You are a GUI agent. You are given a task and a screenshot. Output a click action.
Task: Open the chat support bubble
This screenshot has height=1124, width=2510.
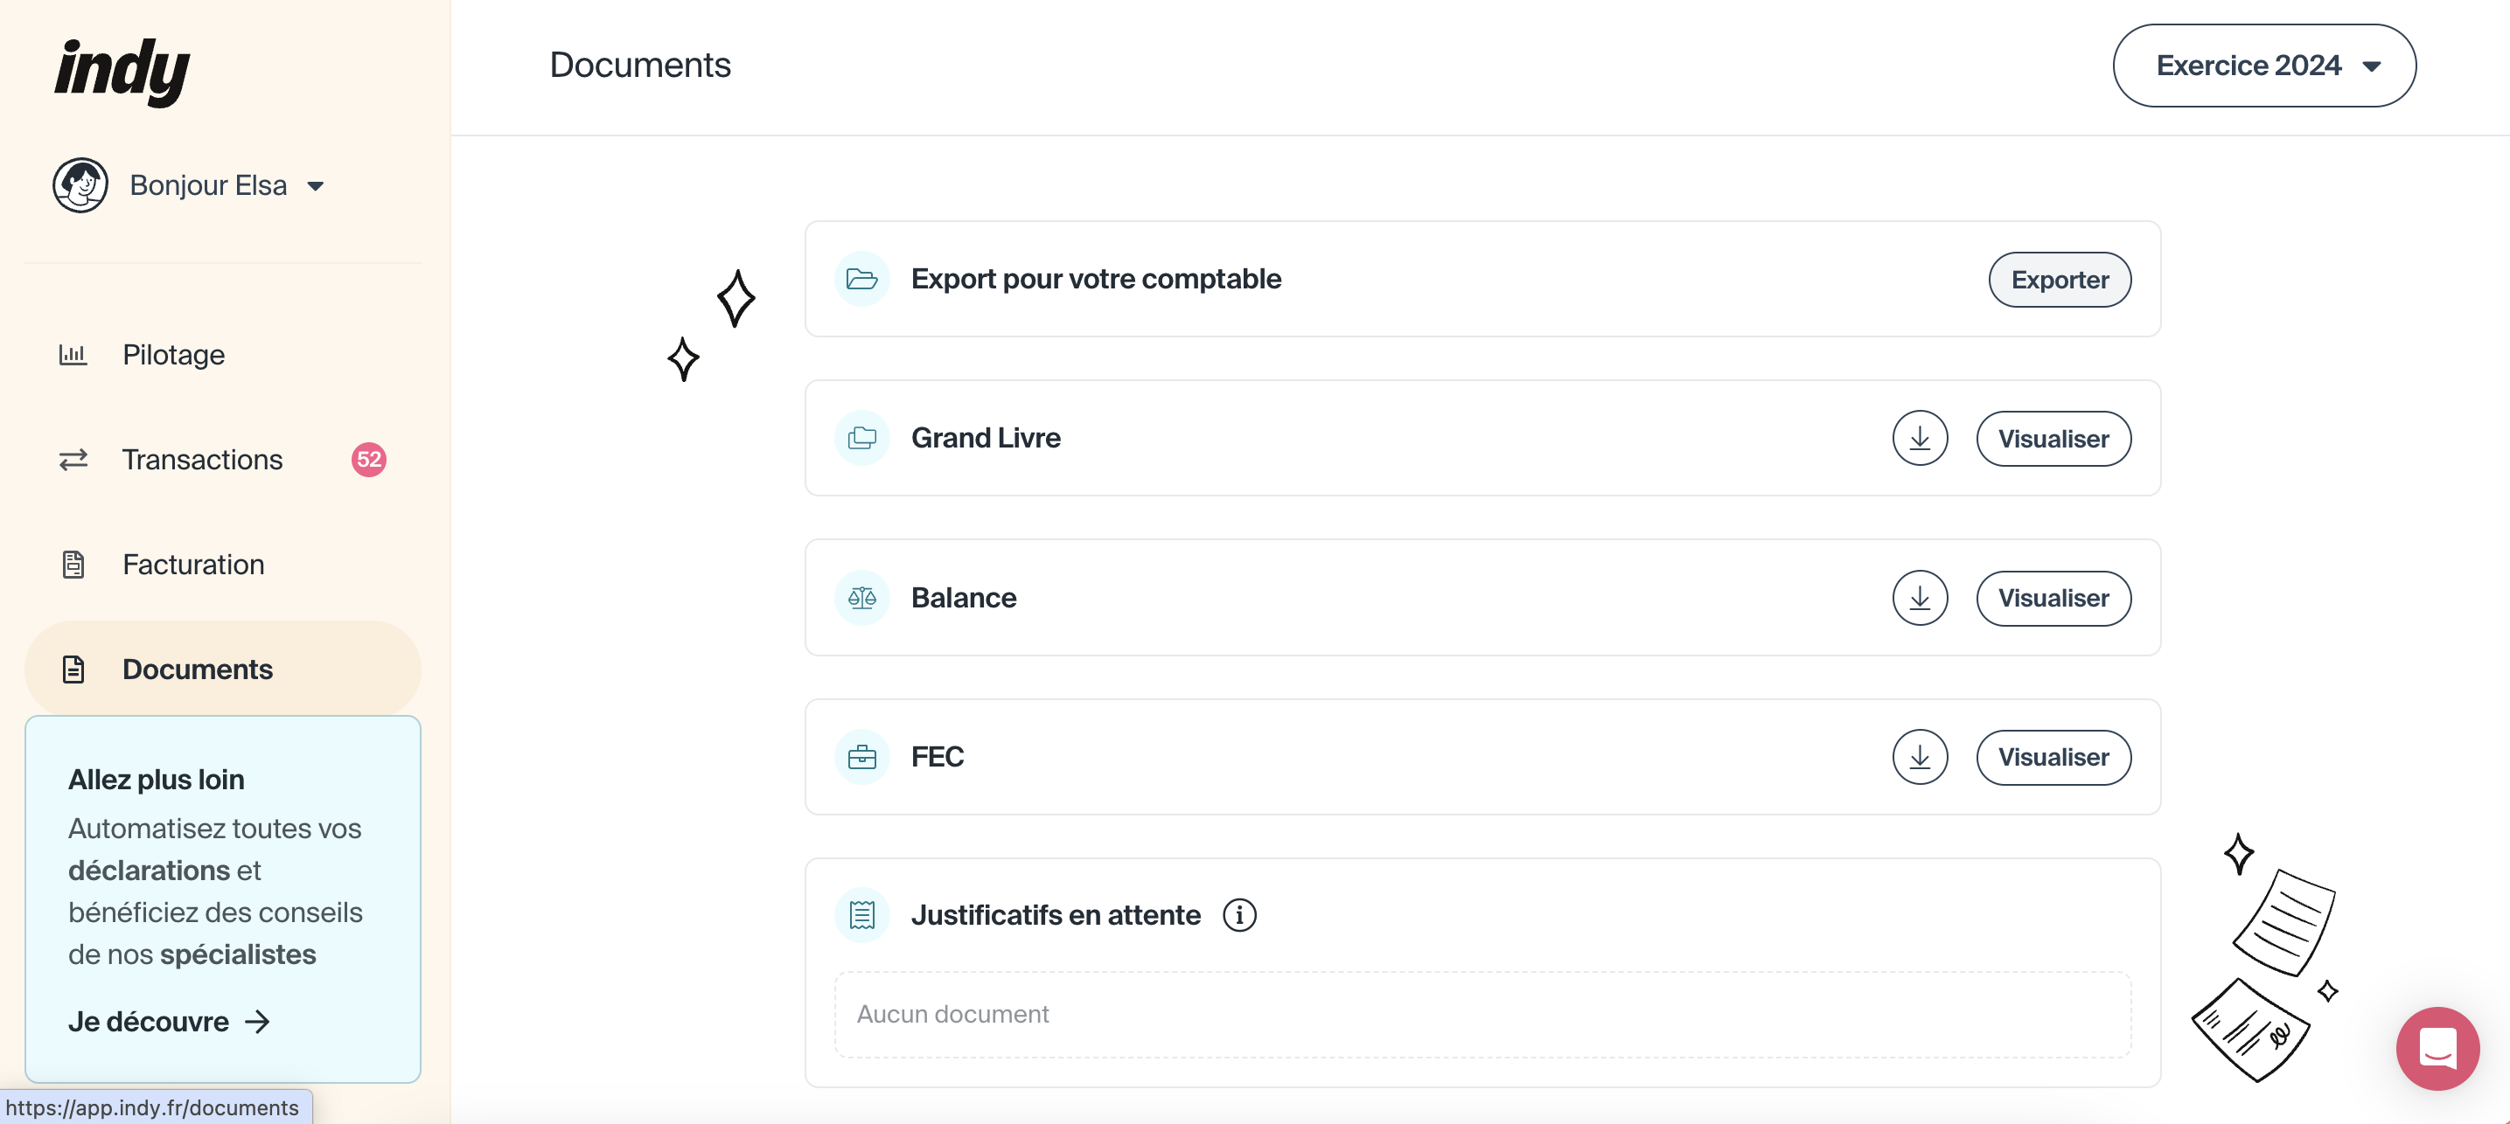point(2436,1048)
